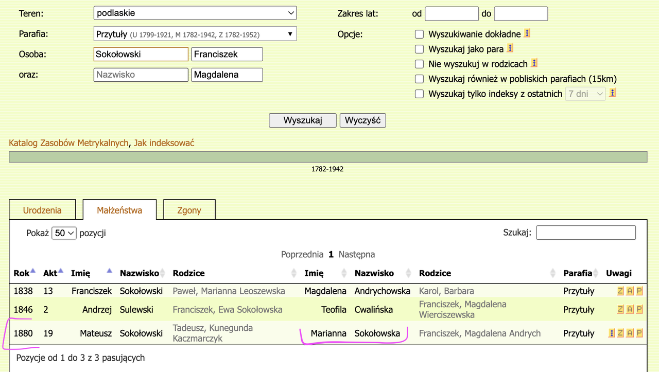The height and width of the screenshot is (372, 659).
Task: Click the year 1838 cell
Action: (x=23, y=291)
